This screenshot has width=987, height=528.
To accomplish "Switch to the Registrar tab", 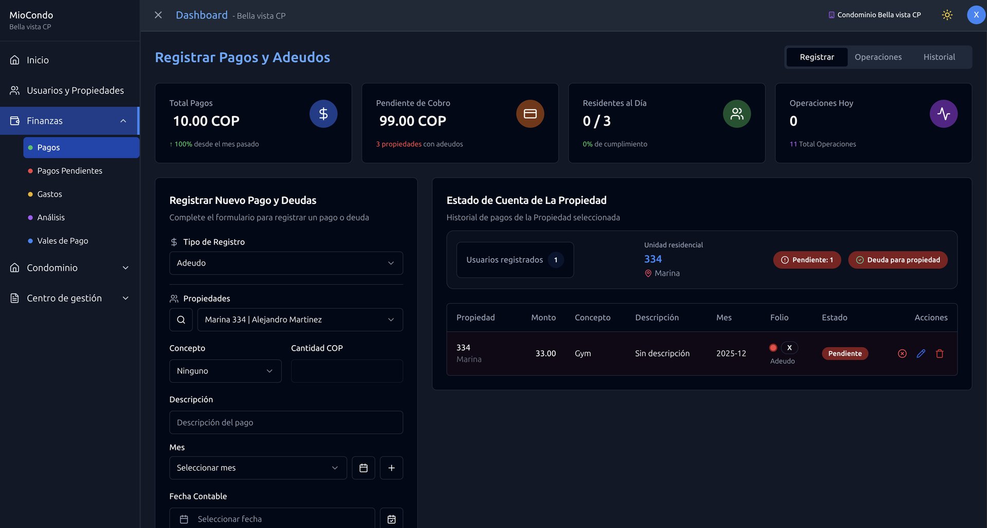I will pyautogui.click(x=817, y=57).
